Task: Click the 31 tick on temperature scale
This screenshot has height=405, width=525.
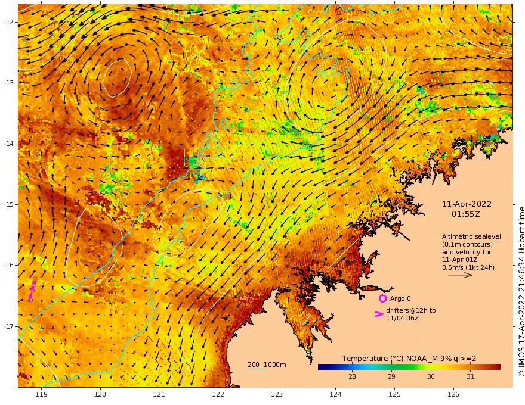Action: tap(471, 376)
